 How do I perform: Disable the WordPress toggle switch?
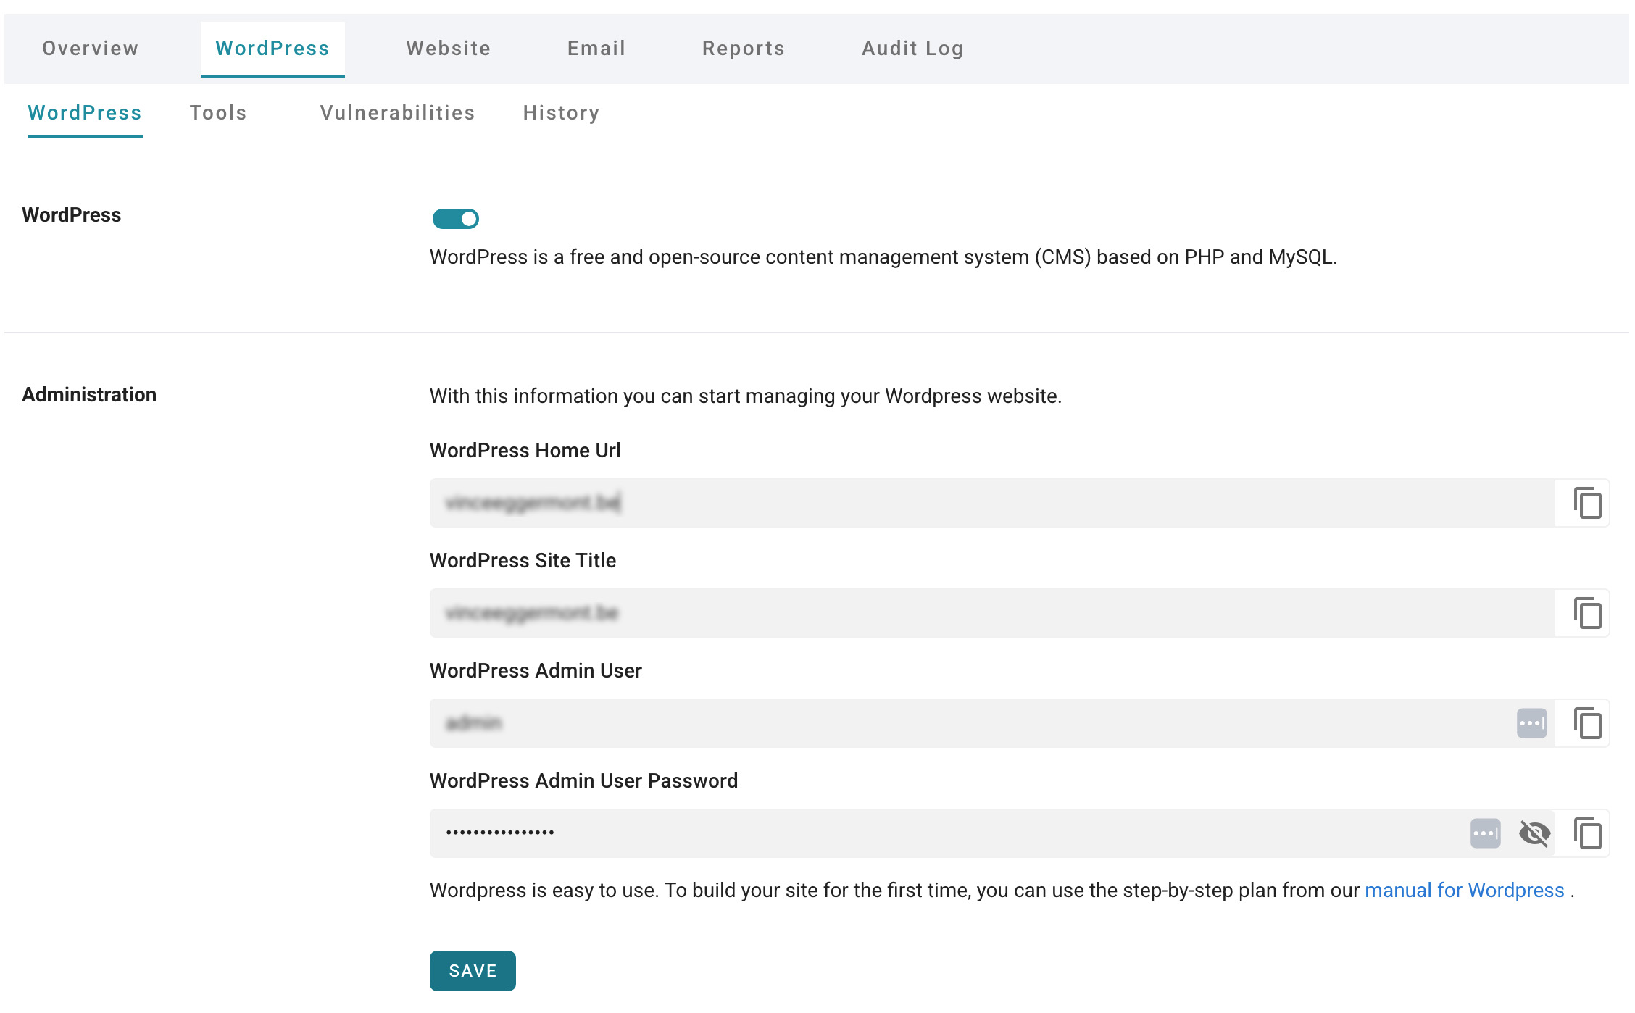(456, 219)
